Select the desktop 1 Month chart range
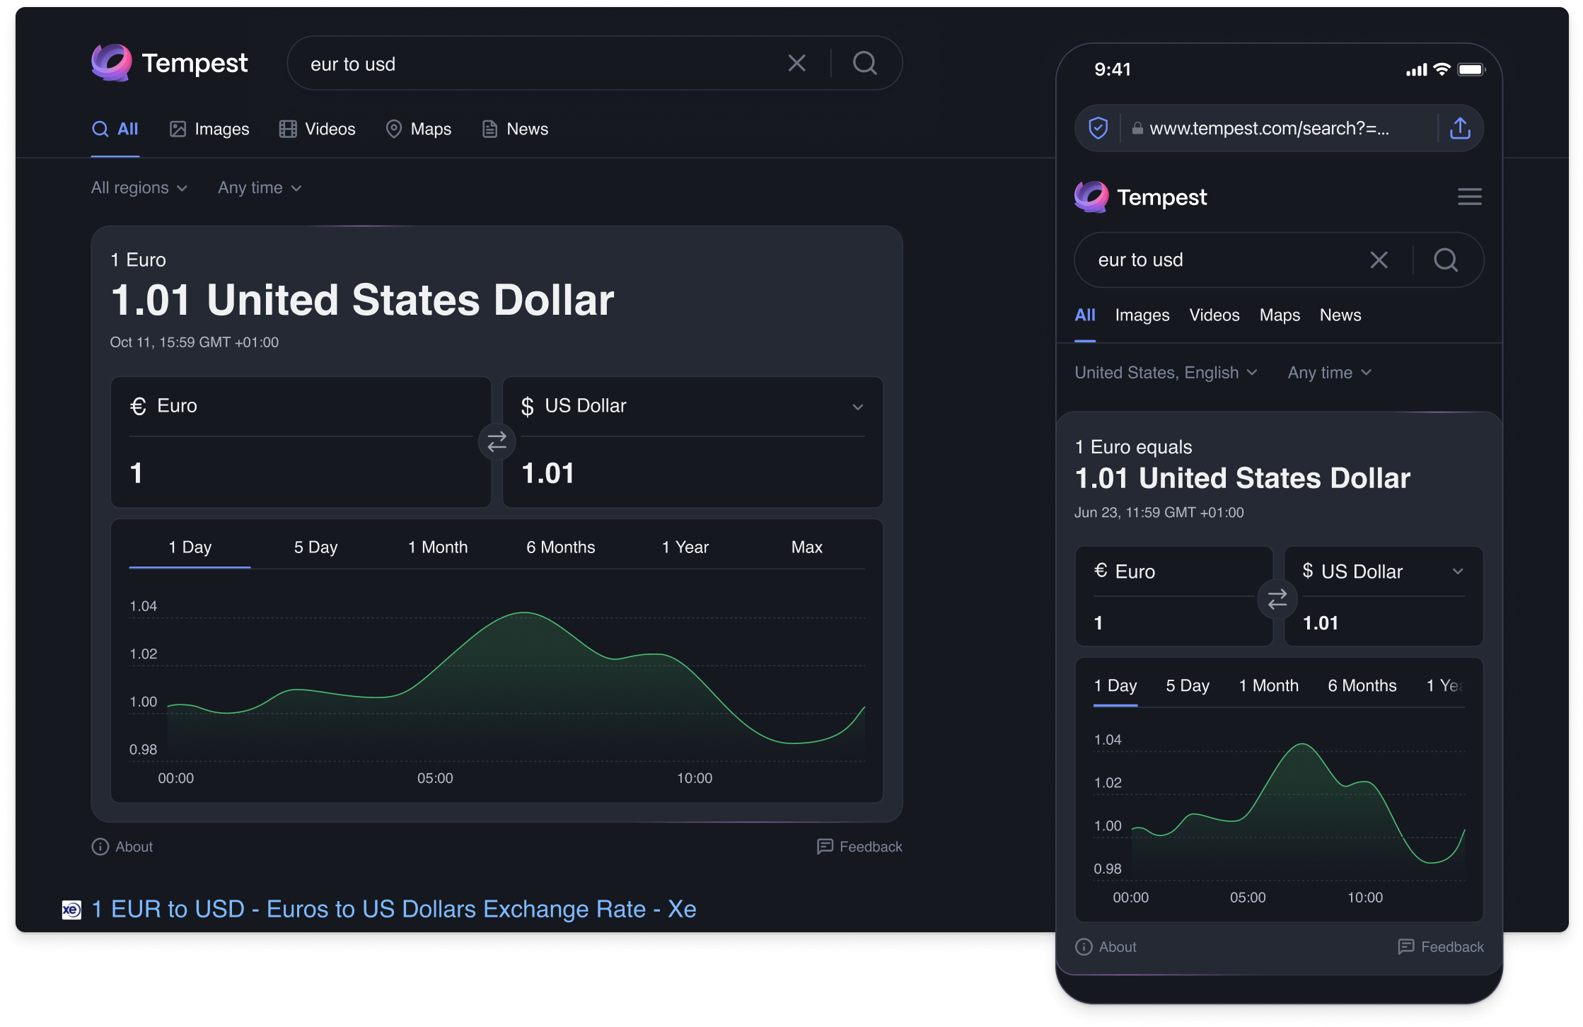The width and height of the screenshot is (1583, 1027). coord(438,547)
